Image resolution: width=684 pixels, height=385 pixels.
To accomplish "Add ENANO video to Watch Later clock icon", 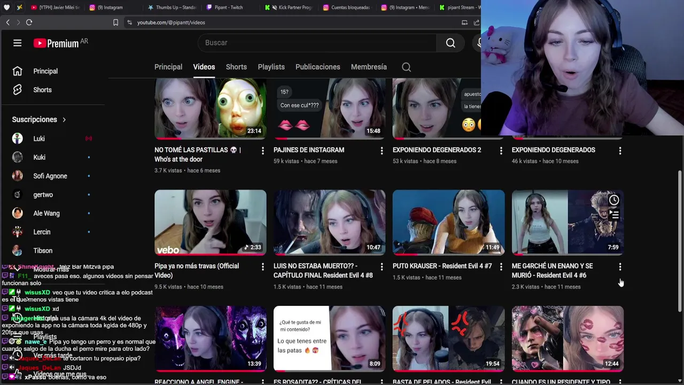I will coord(614,200).
